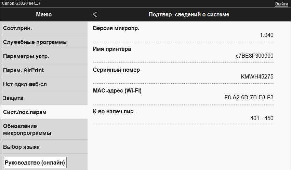Screen dimensions: 291x170
Task: Open the Защита section
Action: (x=43, y=98)
